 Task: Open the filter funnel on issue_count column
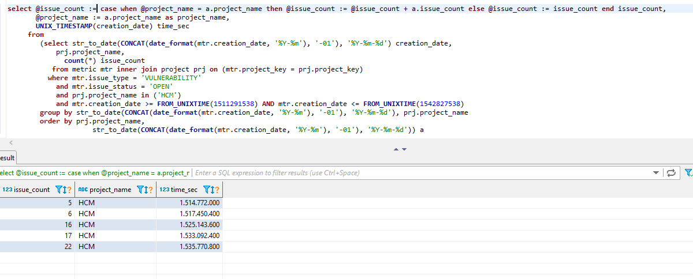click(58, 190)
